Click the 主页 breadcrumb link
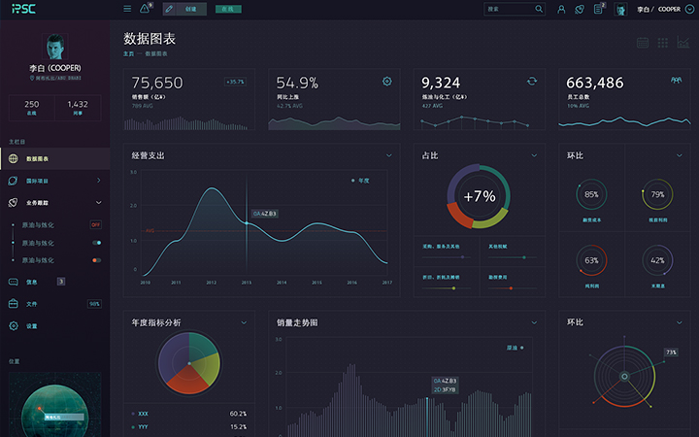The width and height of the screenshot is (699, 437). (128, 54)
